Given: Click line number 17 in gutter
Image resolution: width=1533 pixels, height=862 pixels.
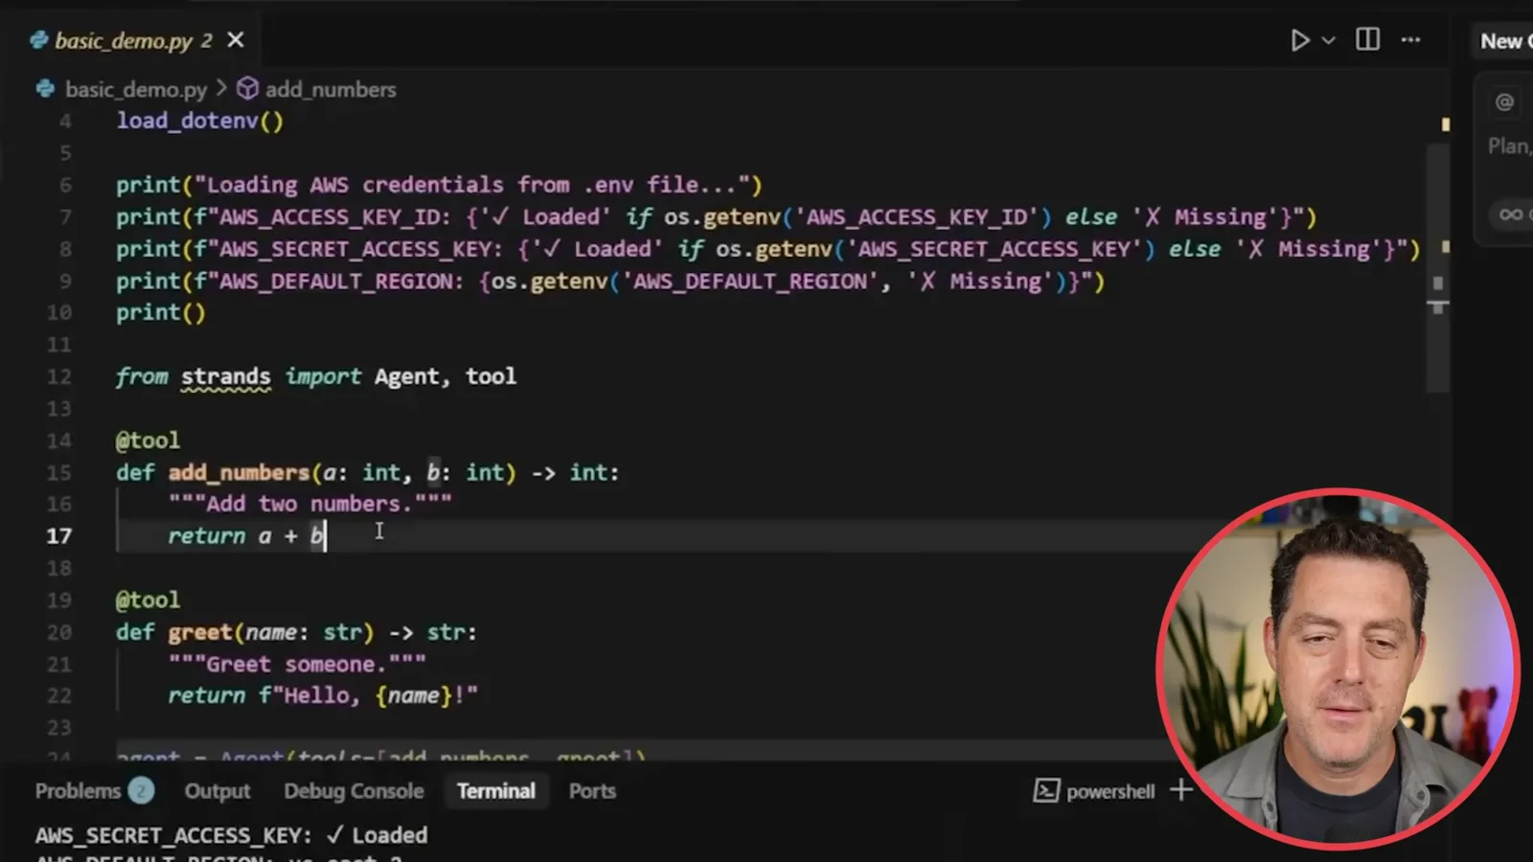Looking at the screenshot, I should tap(59, 536).
